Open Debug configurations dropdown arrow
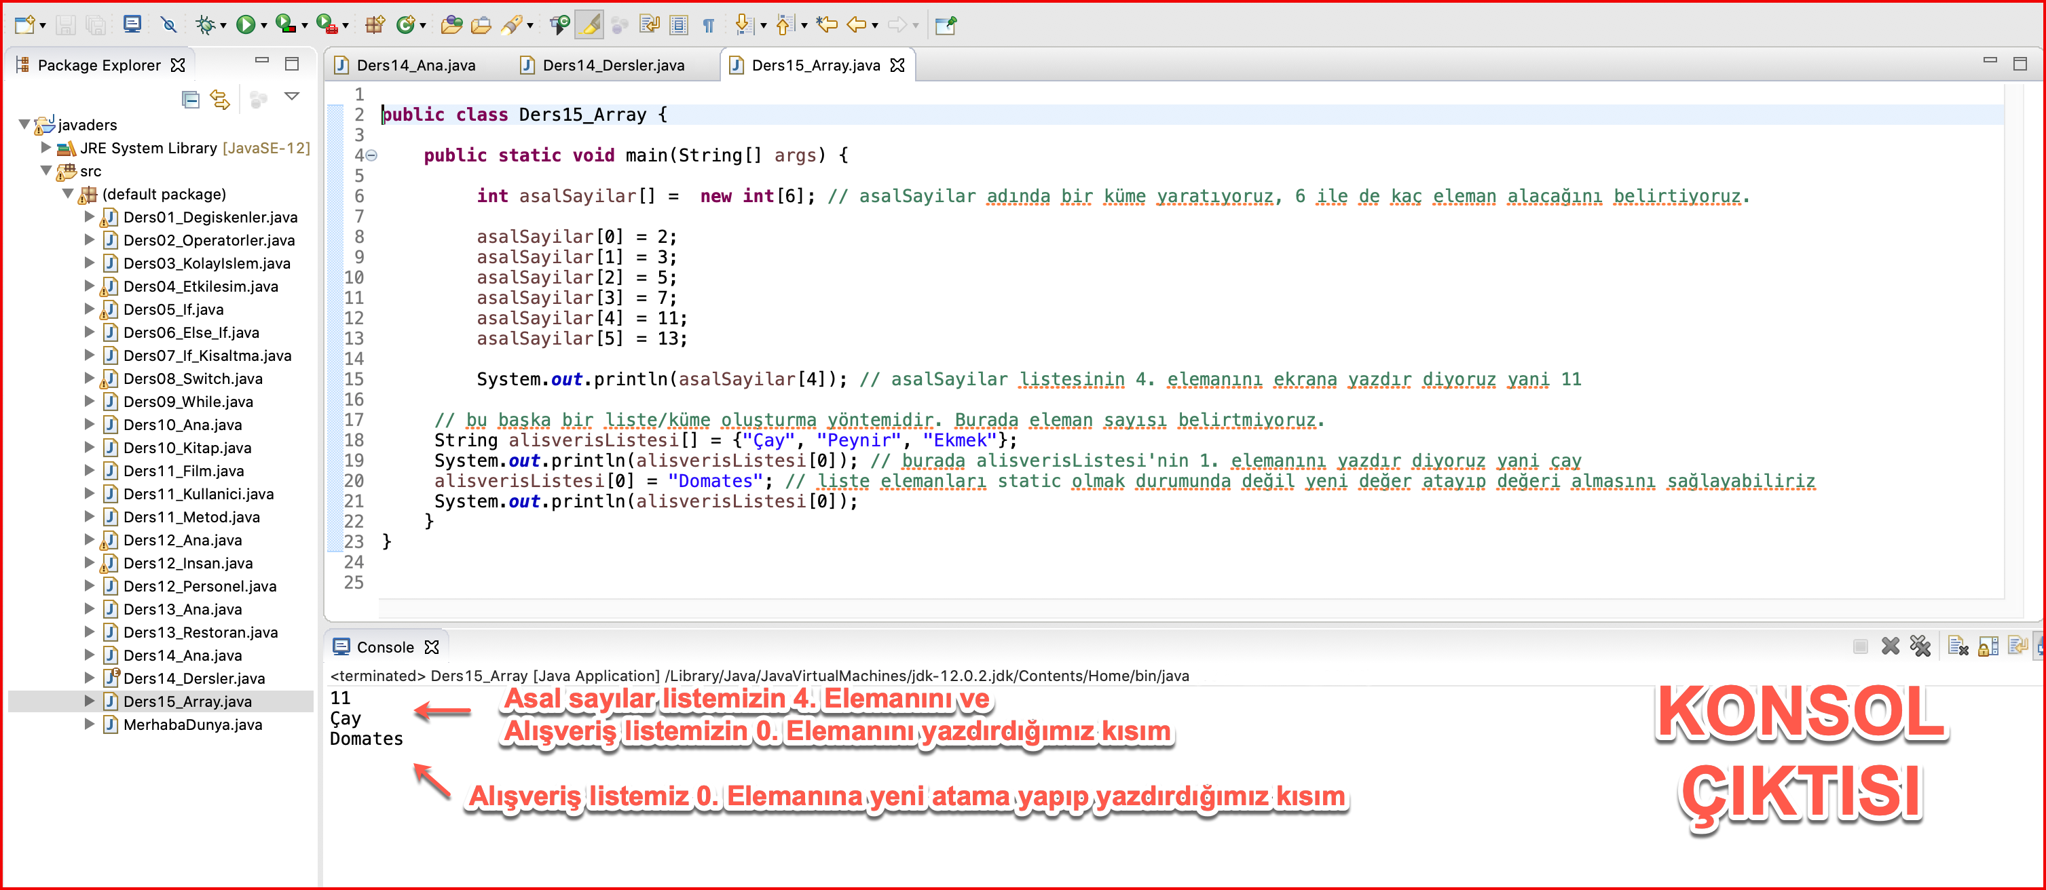The width and height of the screenshot is (2046, 890). [x=223, y=26]
